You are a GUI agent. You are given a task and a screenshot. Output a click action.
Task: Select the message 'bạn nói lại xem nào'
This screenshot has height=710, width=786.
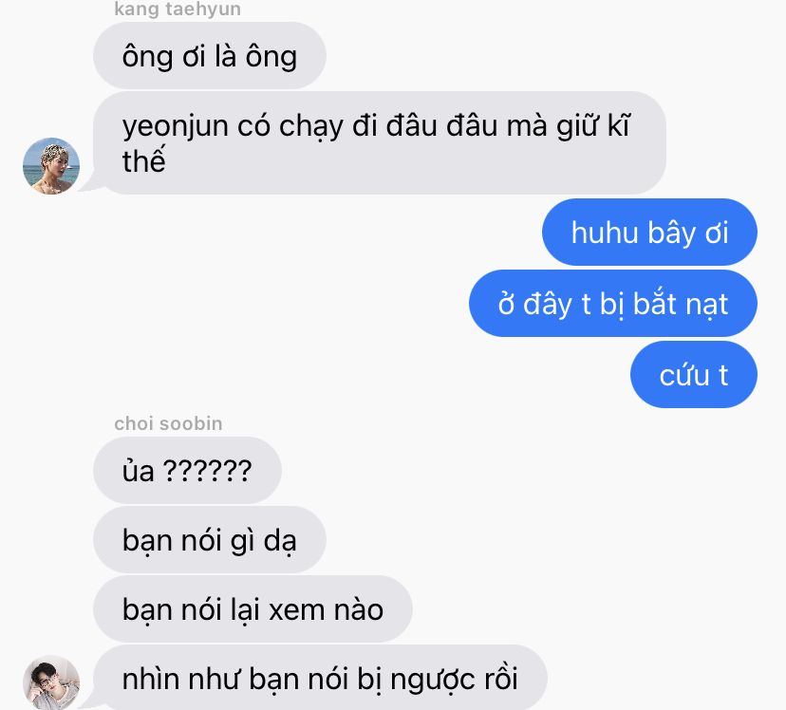(253, 608)
